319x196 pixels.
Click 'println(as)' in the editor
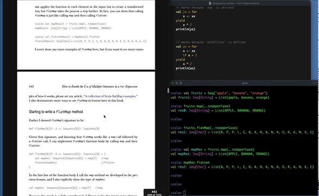tap(185, 68)
